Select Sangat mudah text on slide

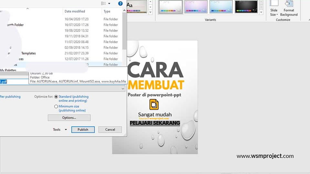[155, 115]
